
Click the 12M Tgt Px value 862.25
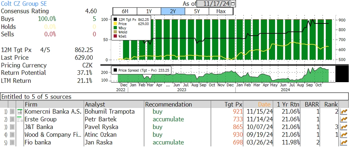coord(84,50)
